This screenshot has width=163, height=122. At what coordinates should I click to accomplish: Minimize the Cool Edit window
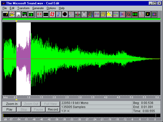[x=151, y=3]
